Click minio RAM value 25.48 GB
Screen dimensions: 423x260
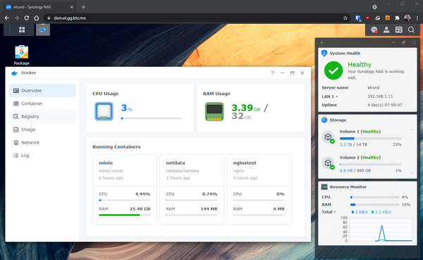click(x=140, y=209)
